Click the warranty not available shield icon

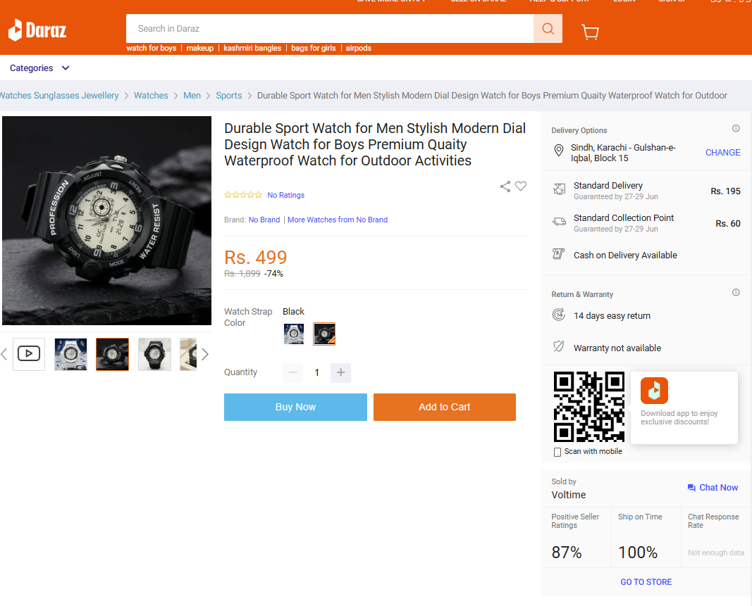(x=559, y=346)
